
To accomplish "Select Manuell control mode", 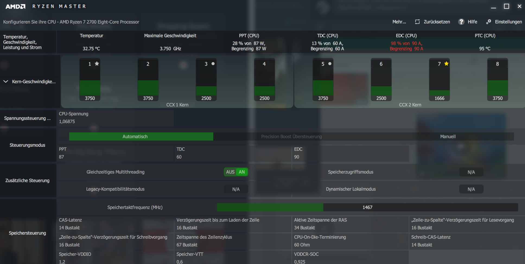I will [x=448, y=136].
